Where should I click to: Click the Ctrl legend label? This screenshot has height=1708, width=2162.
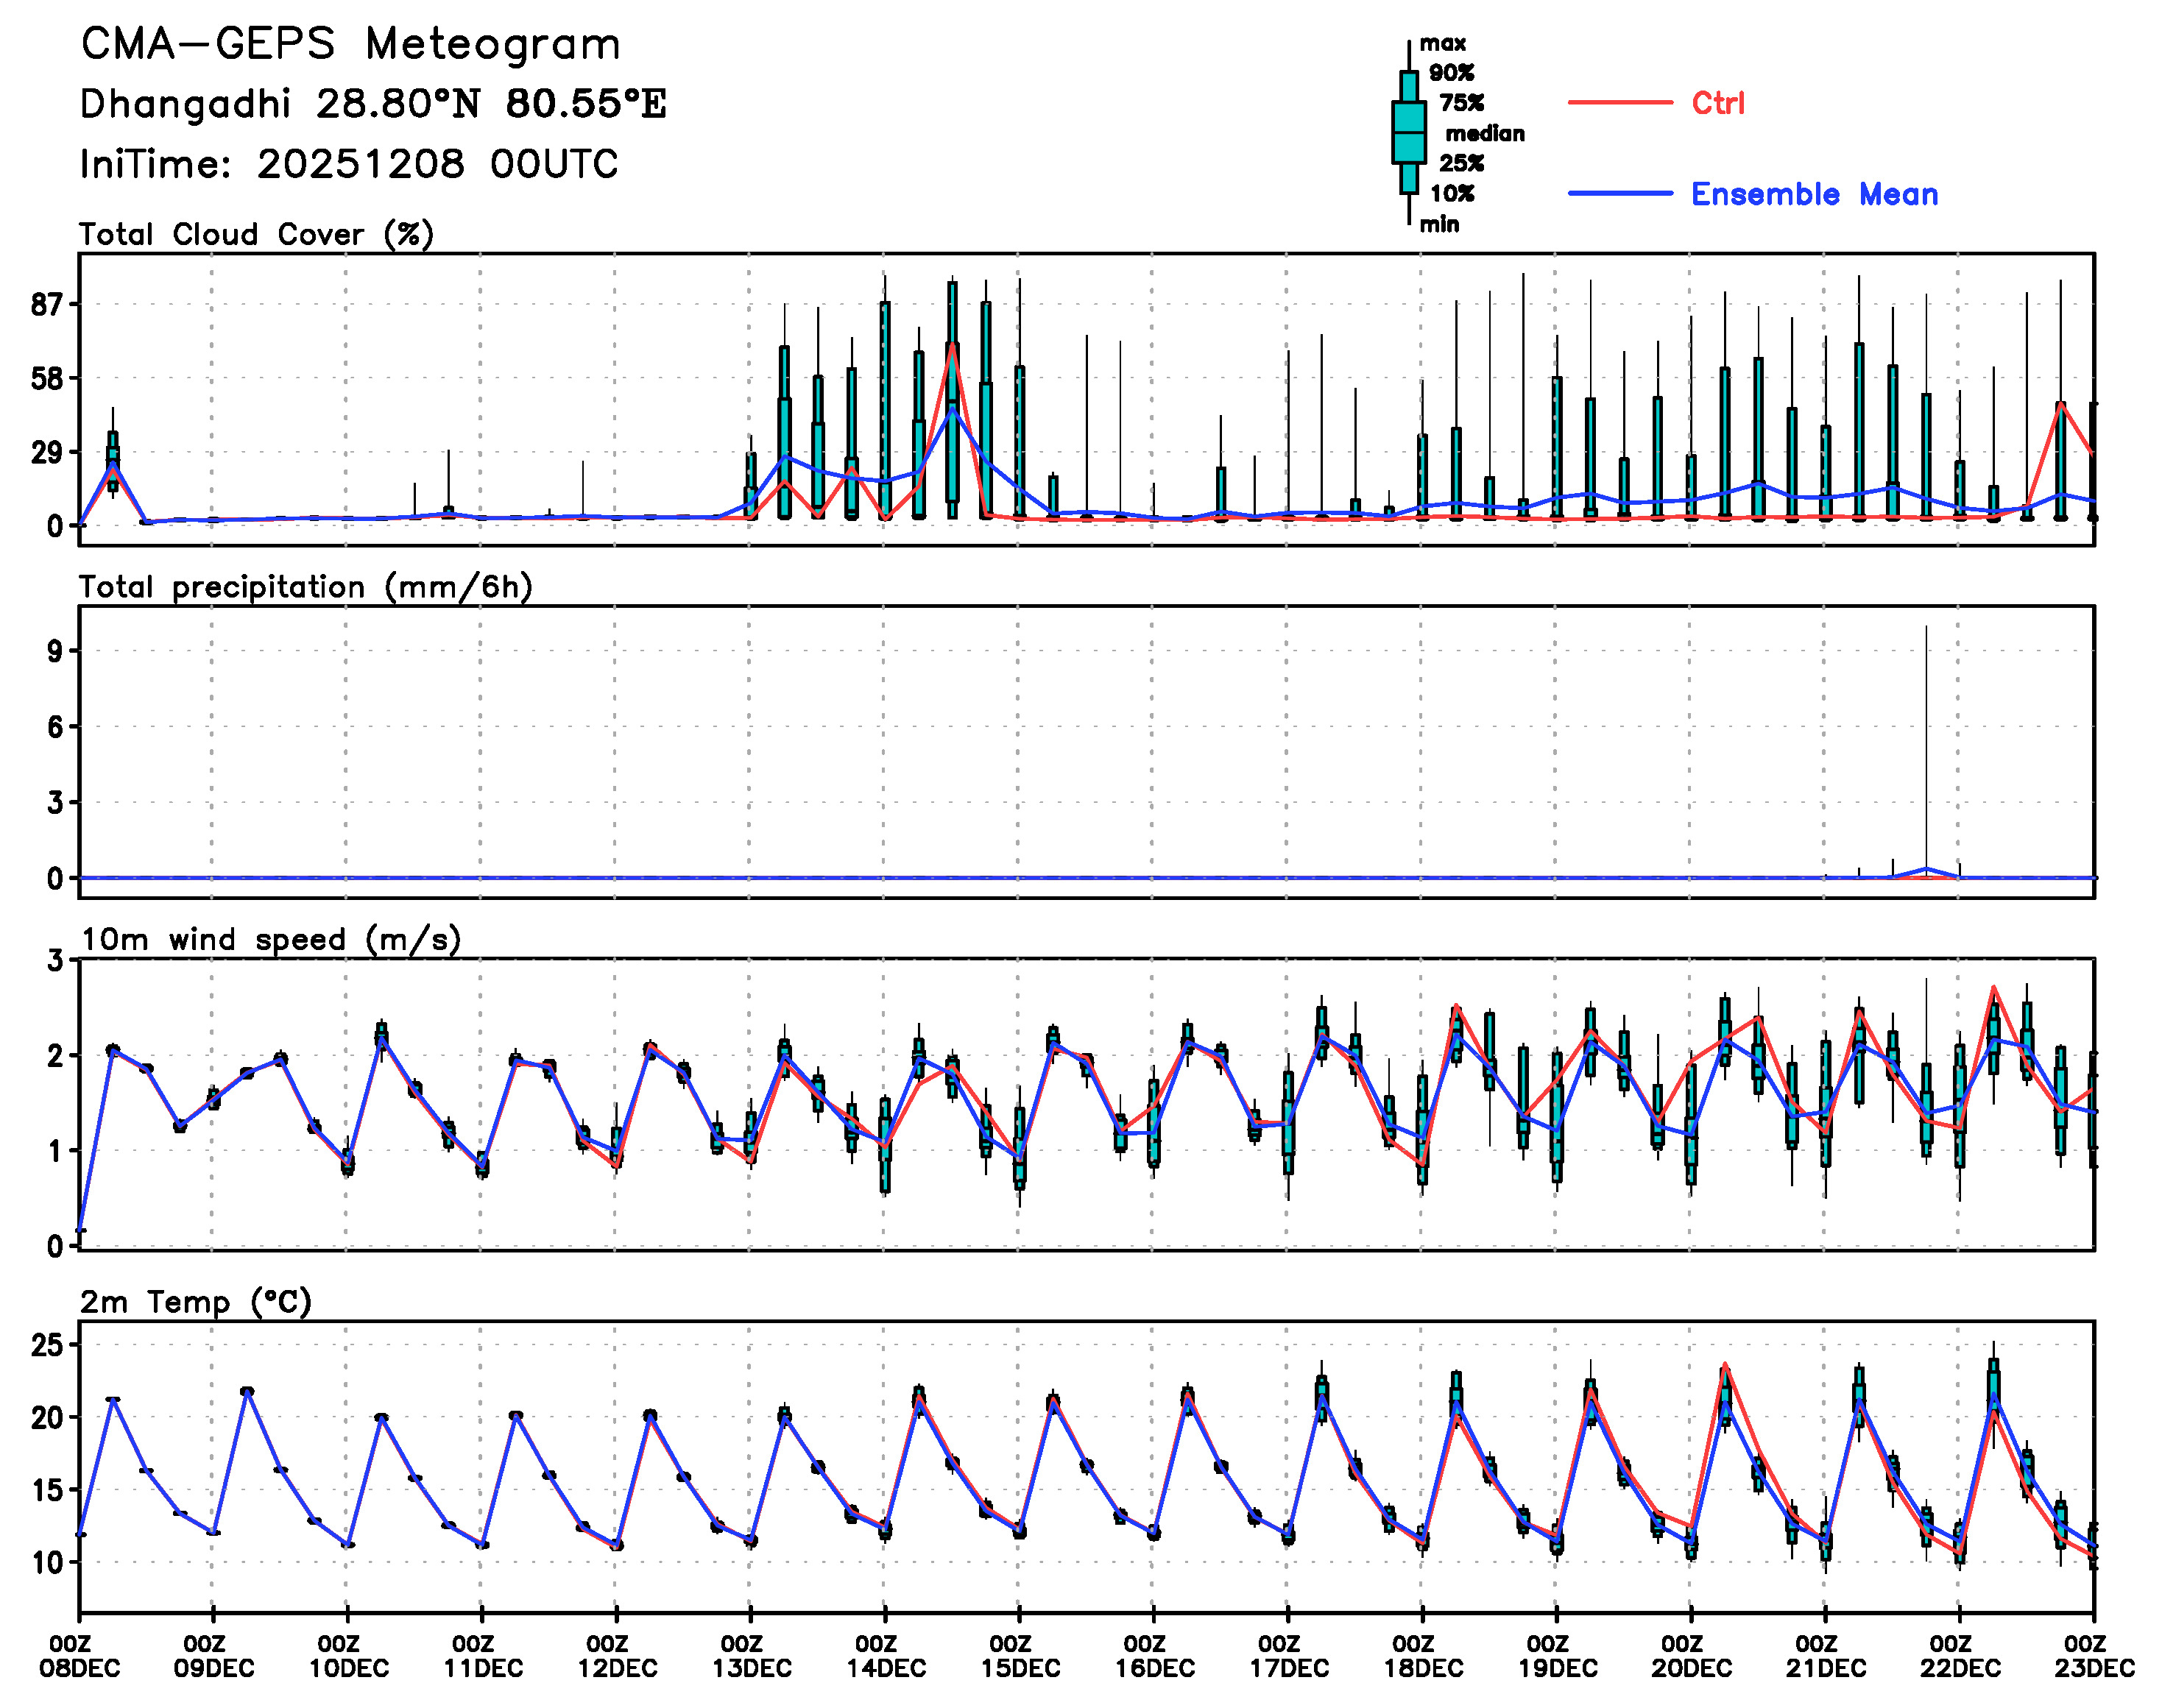coord(1718,103)
